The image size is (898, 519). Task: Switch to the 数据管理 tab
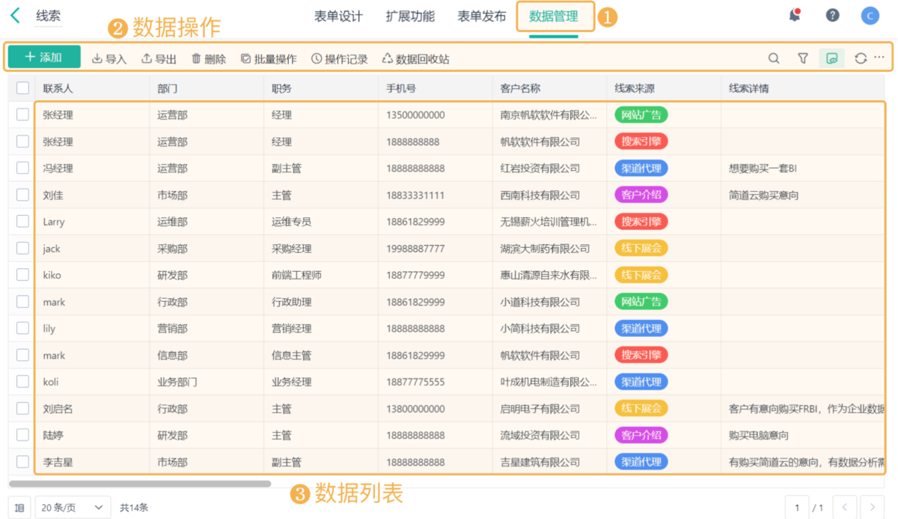coord(555,16)
